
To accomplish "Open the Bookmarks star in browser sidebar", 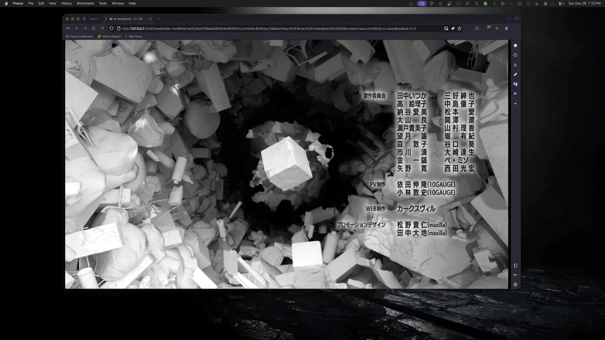I will [x=515, y=45].
